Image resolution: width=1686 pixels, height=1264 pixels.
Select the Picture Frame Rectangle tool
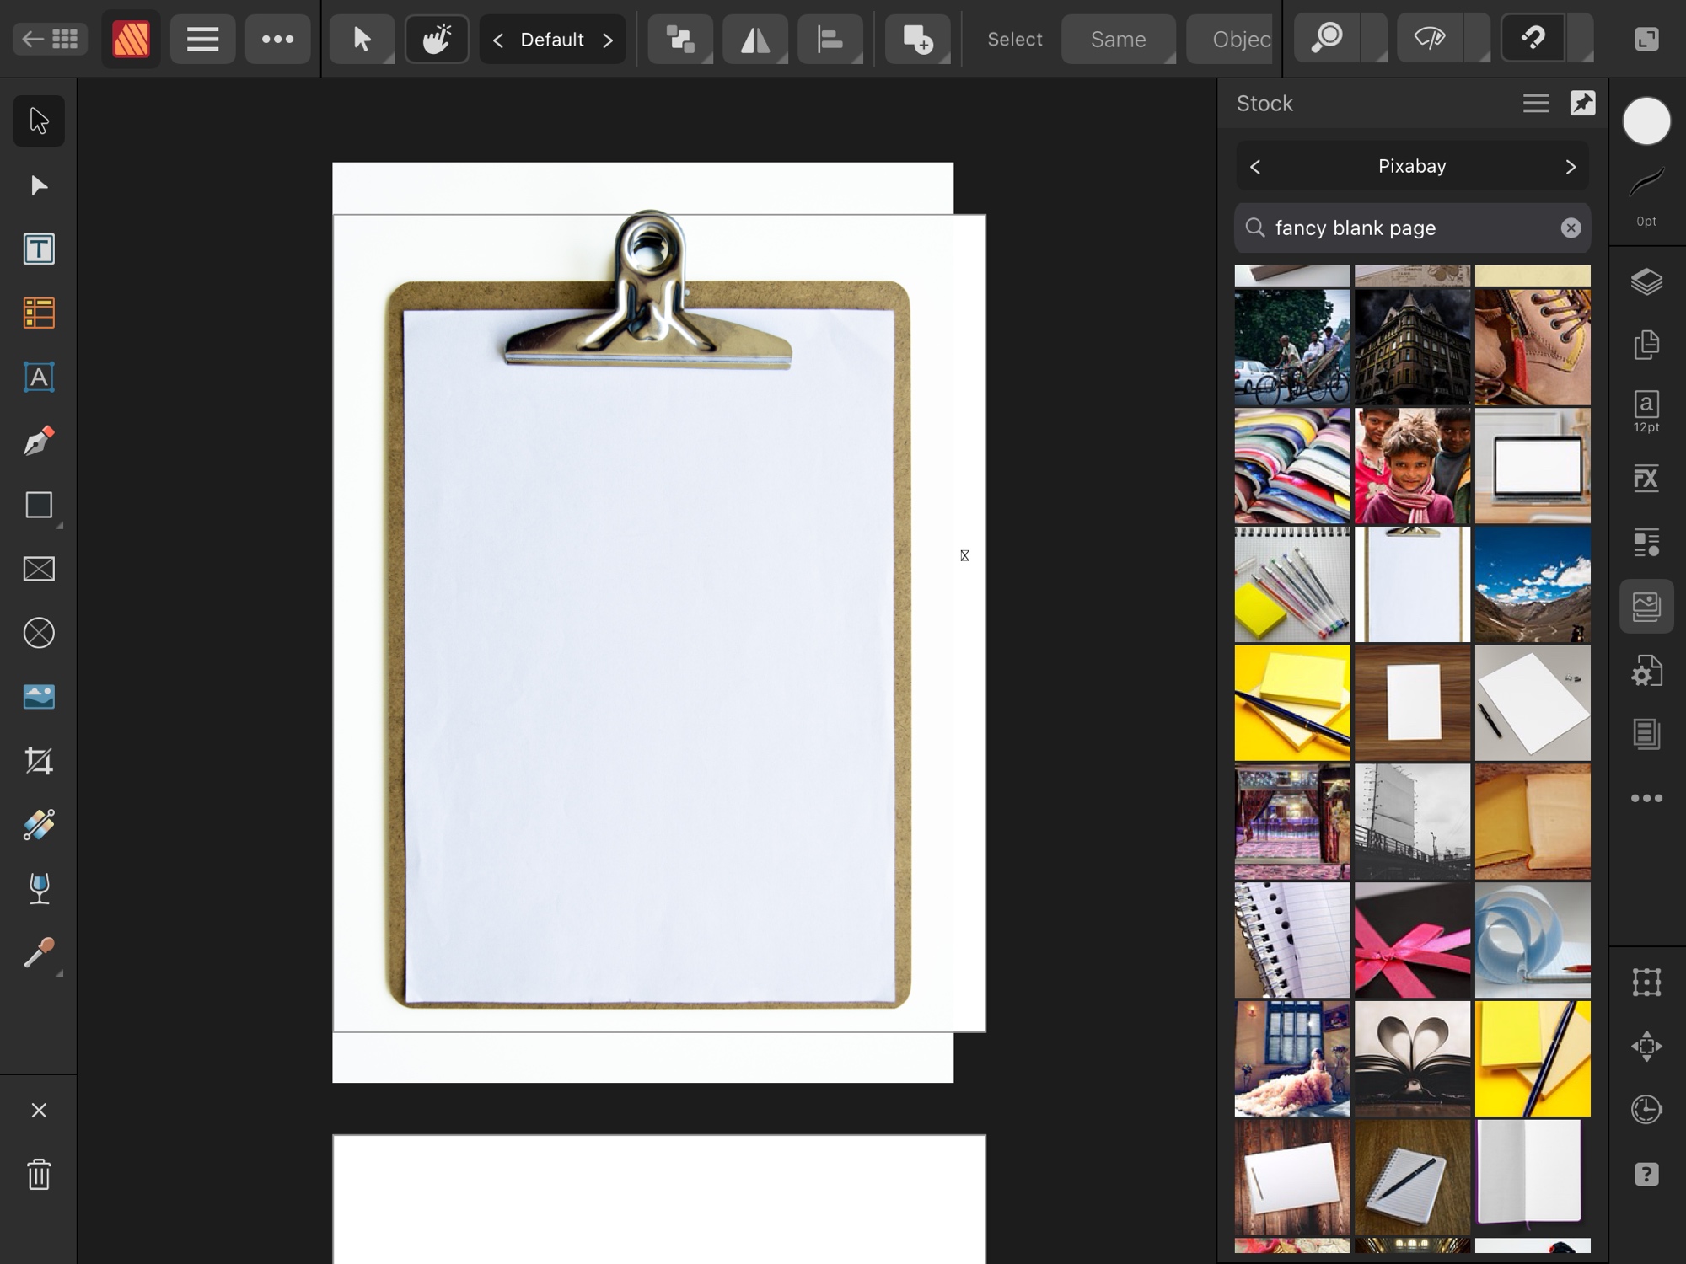tap(39, 570)
